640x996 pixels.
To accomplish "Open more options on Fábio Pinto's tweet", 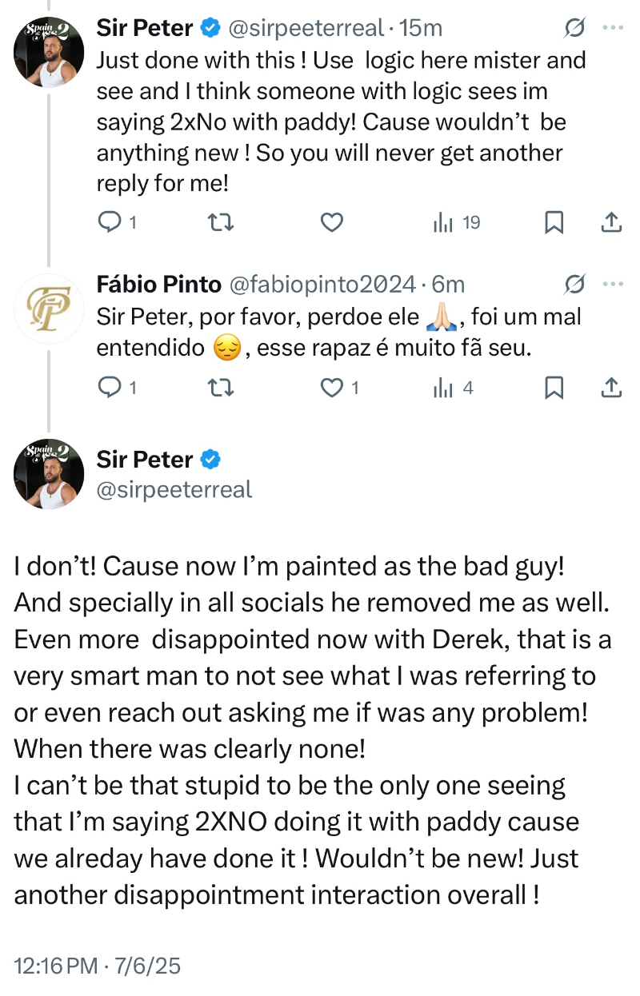I will point(612,284).
